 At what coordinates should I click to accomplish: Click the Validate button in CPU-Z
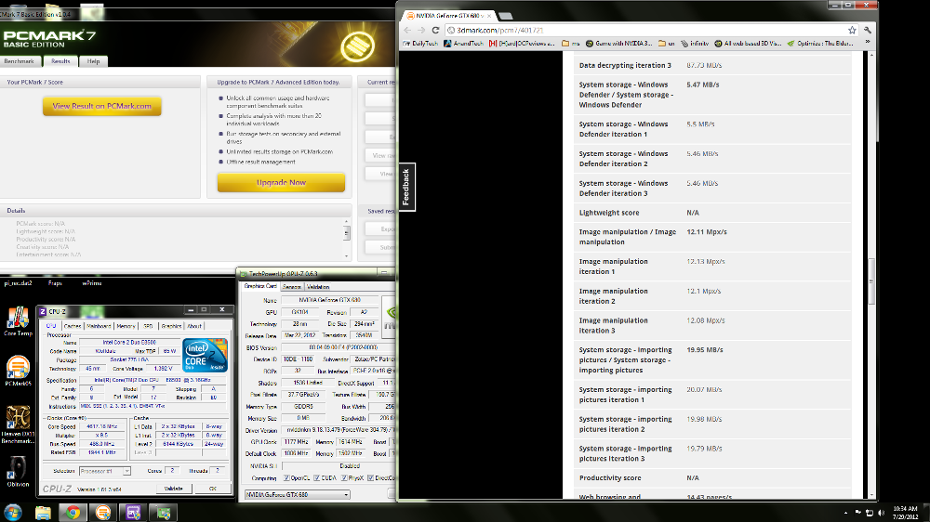tap(173, 489)
